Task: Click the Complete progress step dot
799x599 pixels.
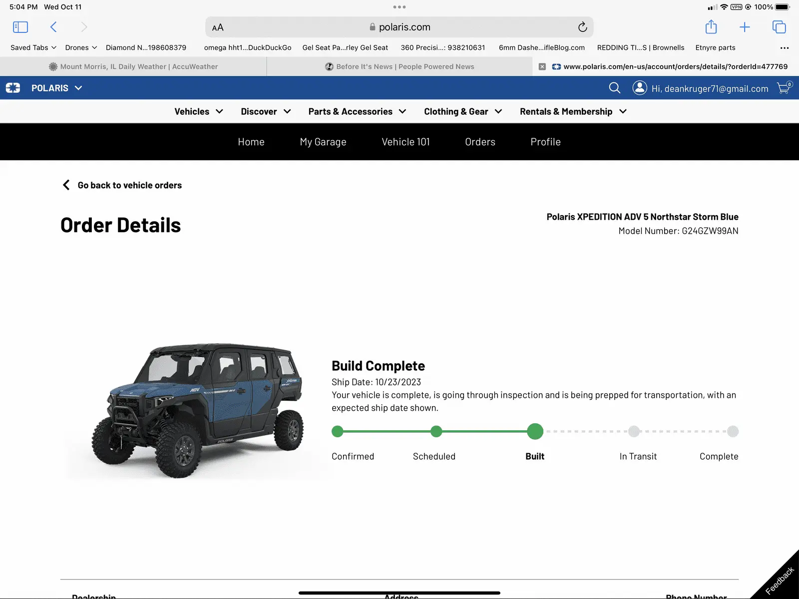Action: coord(733,431)
